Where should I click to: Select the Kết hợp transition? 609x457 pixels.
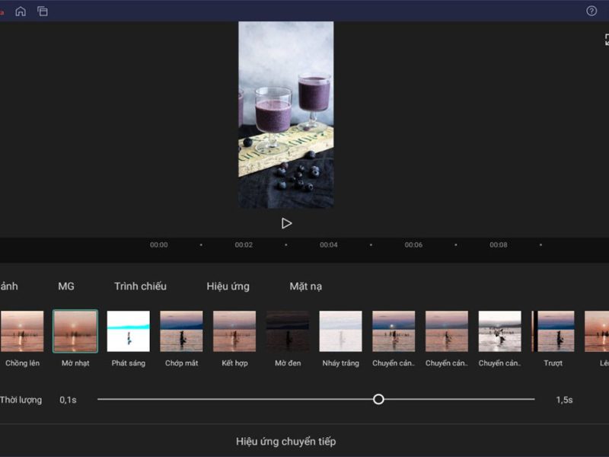click(x=234, y=331)
